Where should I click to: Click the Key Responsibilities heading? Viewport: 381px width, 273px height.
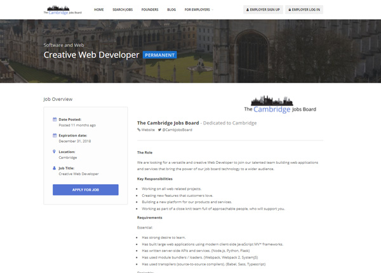click(x=155, y=179)
